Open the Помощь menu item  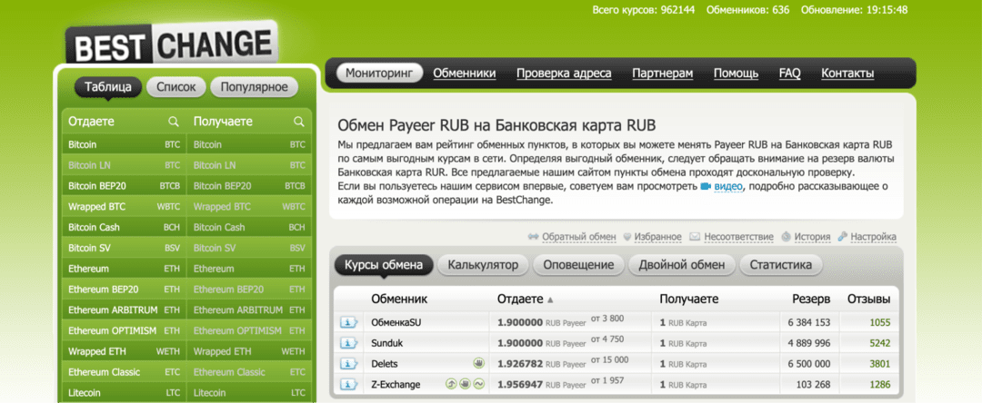[736, 74]
